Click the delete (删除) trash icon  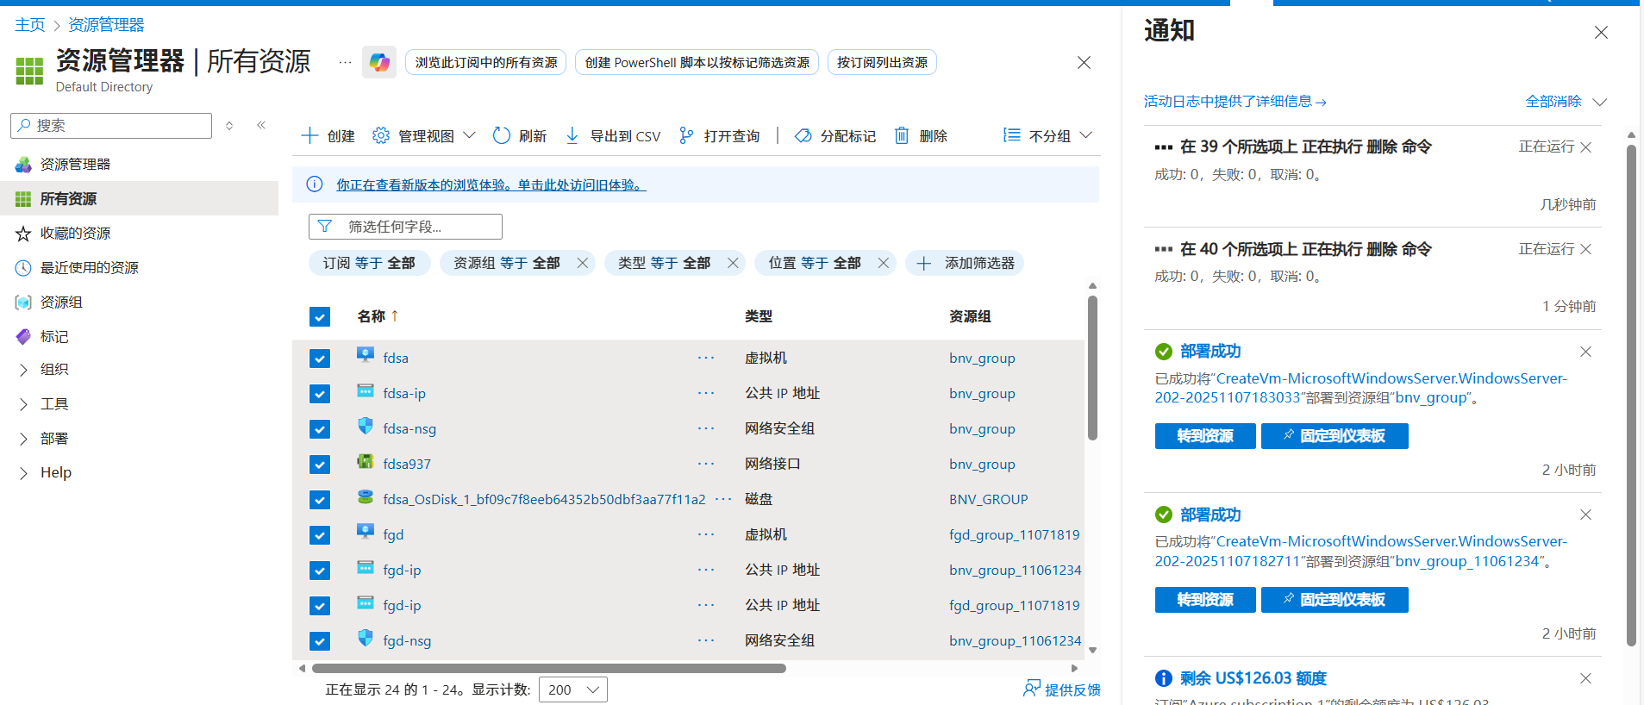point(902,136)
